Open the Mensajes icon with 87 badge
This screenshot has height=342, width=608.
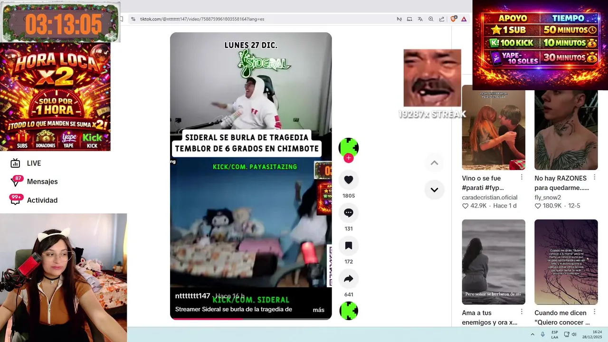[x=16, y=181]
